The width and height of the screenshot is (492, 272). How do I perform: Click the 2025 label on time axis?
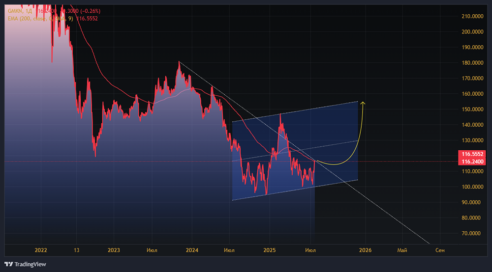(270, 250)
